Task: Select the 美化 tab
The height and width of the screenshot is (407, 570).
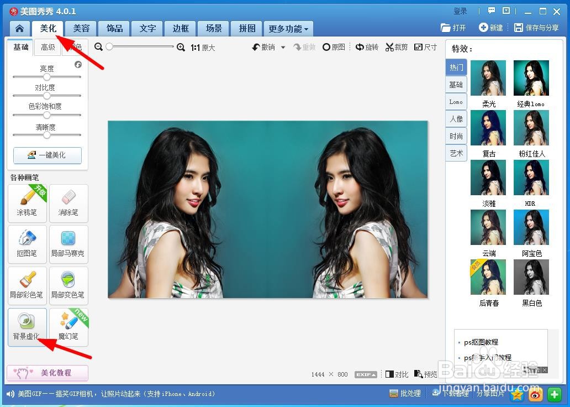Action: click(x=48, y=28)
